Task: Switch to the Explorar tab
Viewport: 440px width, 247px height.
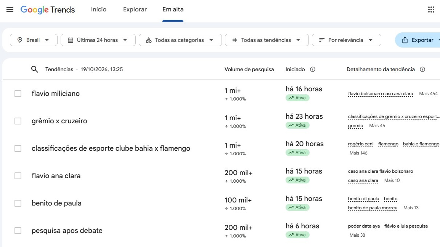Action: point(135,10)
